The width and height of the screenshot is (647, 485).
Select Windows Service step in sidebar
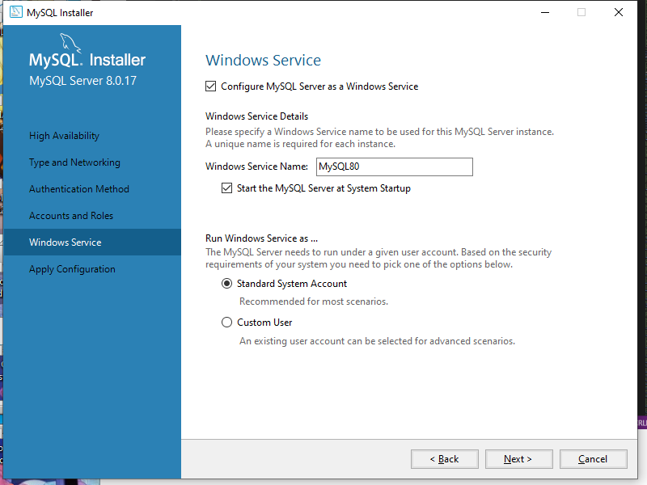click(92, 242)
